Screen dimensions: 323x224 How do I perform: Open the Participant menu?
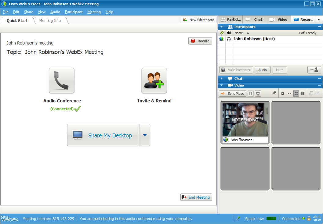[x=74, y=12]
